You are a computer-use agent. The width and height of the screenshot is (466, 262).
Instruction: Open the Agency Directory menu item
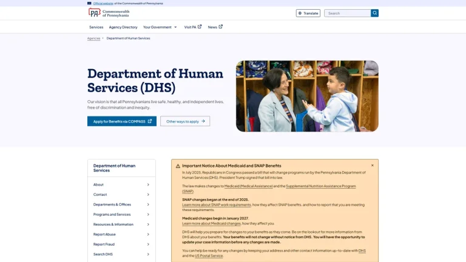coord(123,27)
